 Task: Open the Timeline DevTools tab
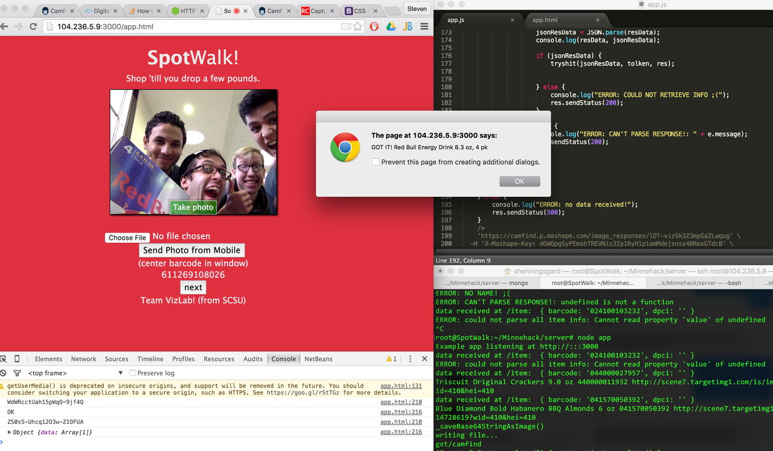pos(150,359)
